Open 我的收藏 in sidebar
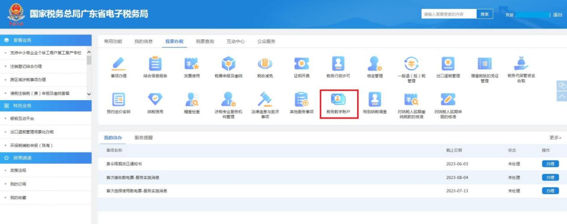Image resolution: width=567 pixels, height=224 pixels. (x=18, y=198)
